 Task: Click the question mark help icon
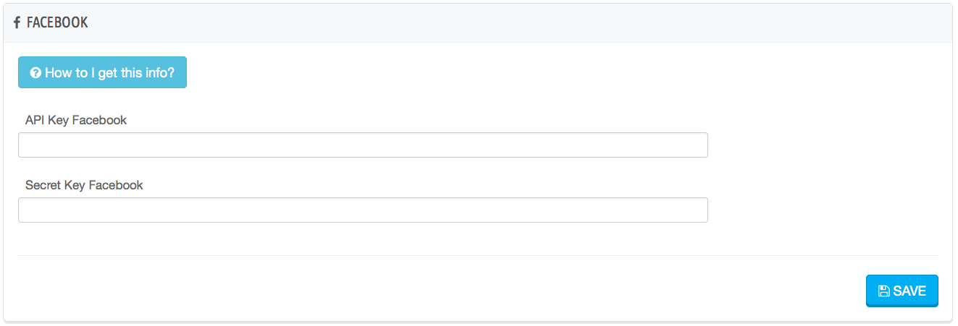coord(35,73)
